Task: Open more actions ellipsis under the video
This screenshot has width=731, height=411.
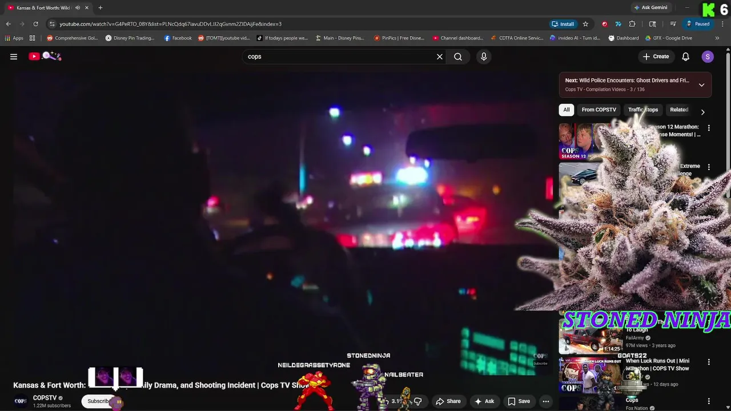Action: [x=546, y=401]
